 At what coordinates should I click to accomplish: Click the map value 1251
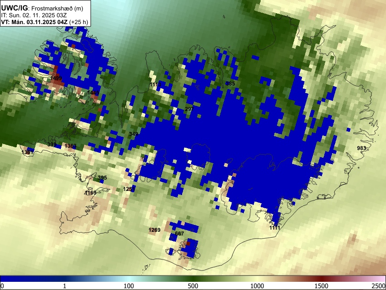(x=129, y=189)
